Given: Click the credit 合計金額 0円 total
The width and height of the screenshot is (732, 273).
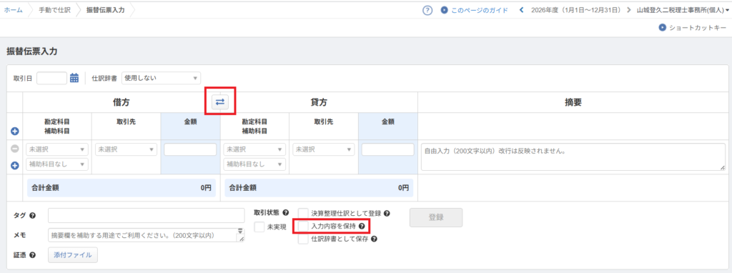Looking at the screenshot, I should (320, 188).
